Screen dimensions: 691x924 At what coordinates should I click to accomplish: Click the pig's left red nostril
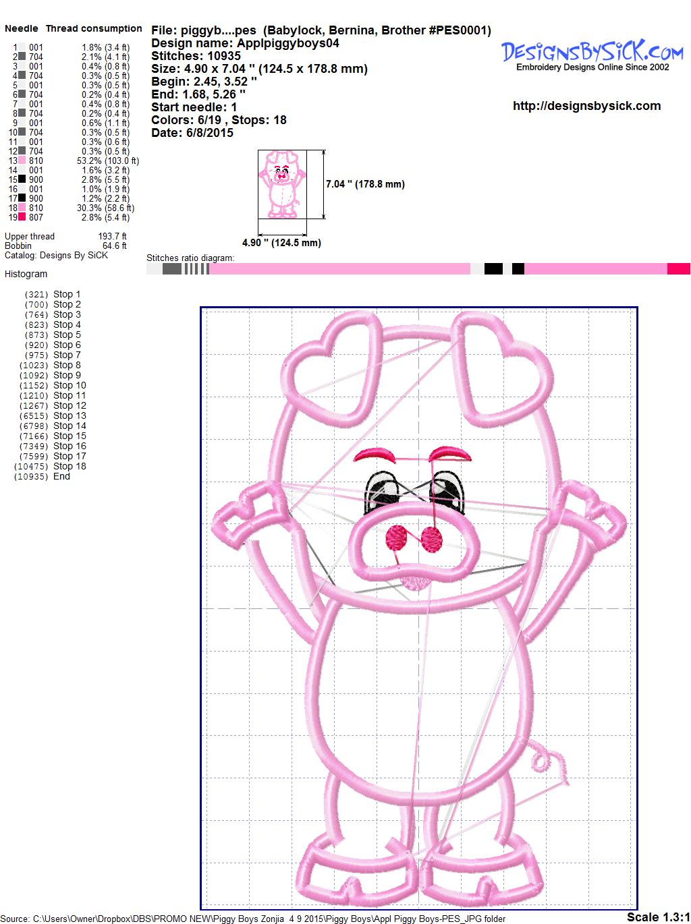397,536
